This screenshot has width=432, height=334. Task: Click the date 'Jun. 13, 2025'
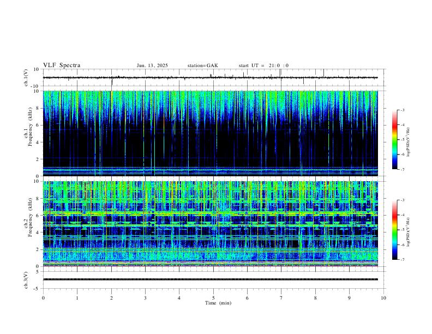[152, 65]
